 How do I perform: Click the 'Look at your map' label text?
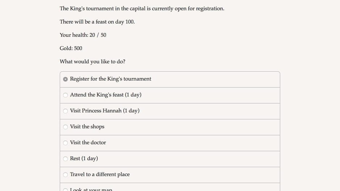pyautogui.click(x=91, y=189)
